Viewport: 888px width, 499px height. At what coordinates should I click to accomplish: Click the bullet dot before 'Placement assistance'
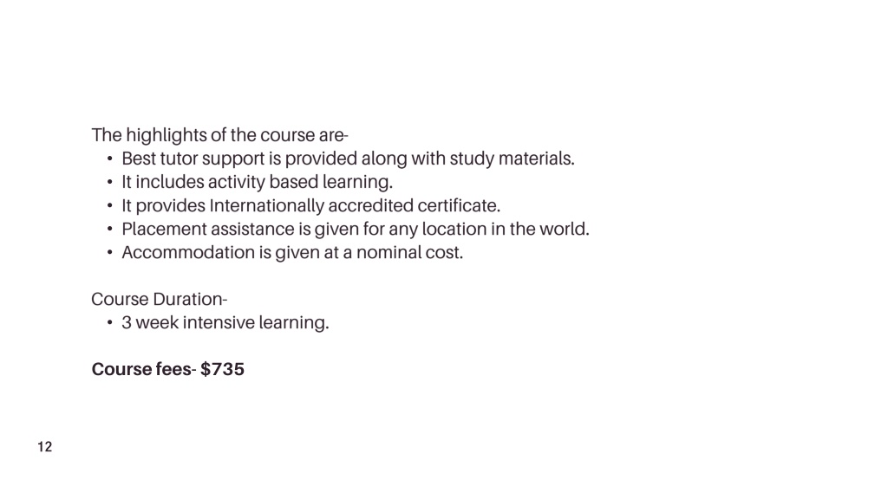[x=110, y=229]
